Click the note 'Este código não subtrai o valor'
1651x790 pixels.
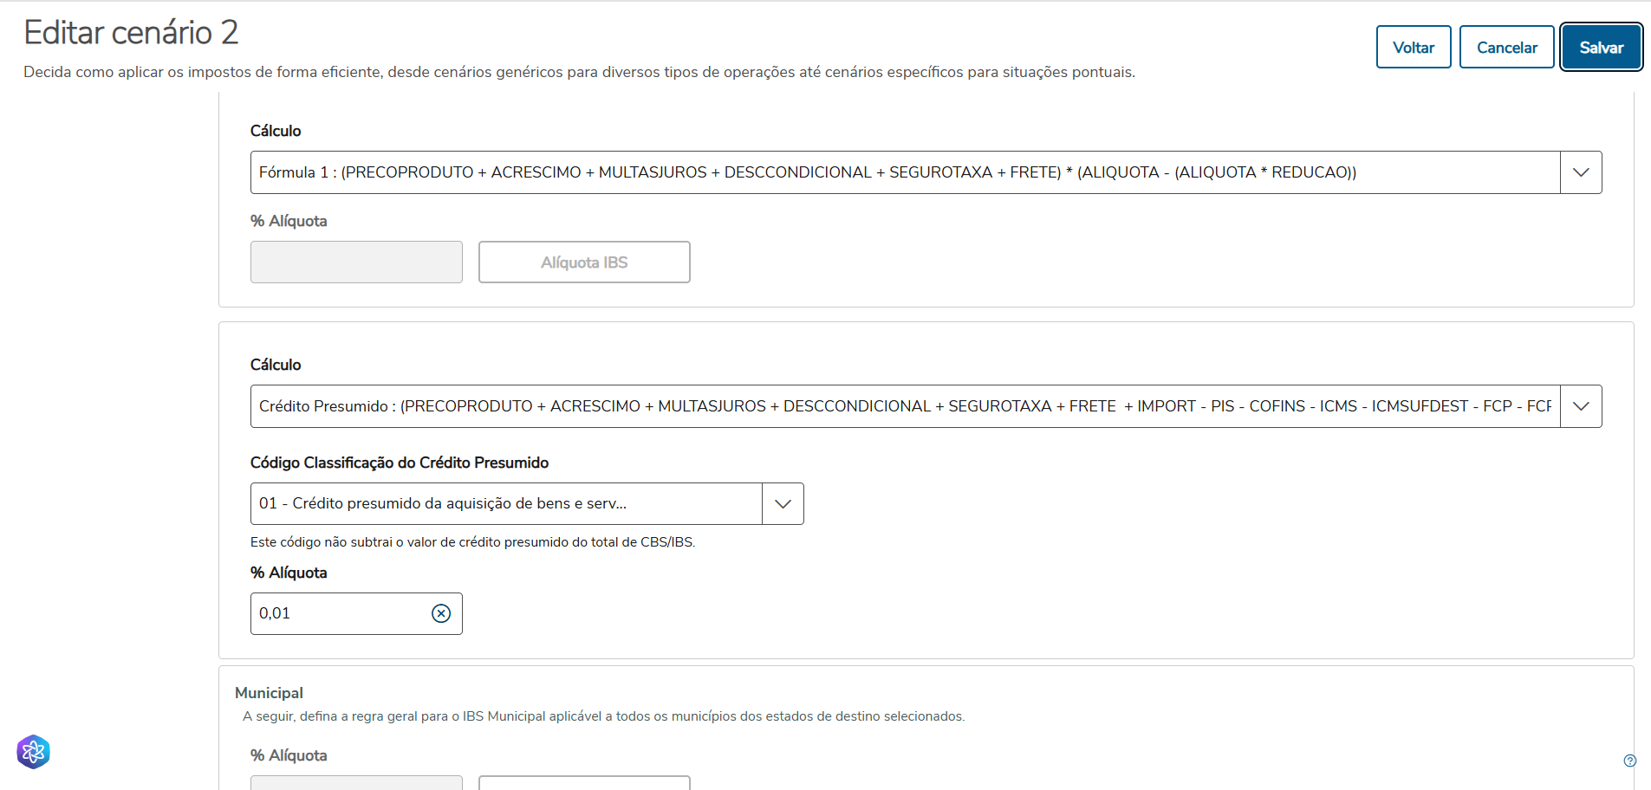tap(472, 542)
